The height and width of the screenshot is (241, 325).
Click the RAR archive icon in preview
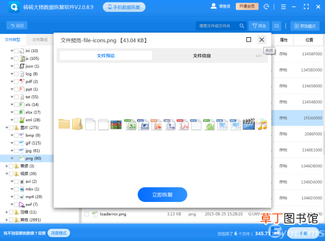[x=116, y=124]
